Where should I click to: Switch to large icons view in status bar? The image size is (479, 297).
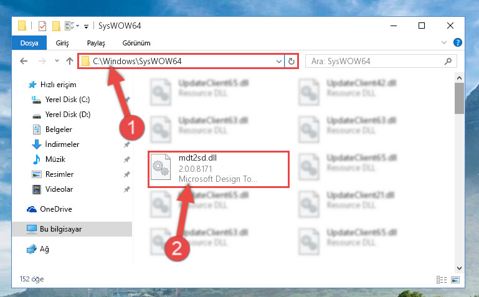click(455, 280)
